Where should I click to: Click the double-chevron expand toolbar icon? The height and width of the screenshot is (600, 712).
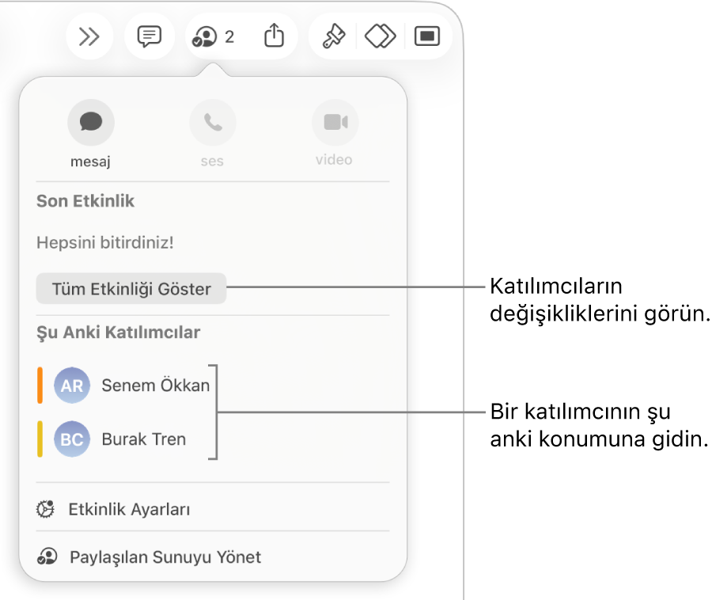pos(89,36)
